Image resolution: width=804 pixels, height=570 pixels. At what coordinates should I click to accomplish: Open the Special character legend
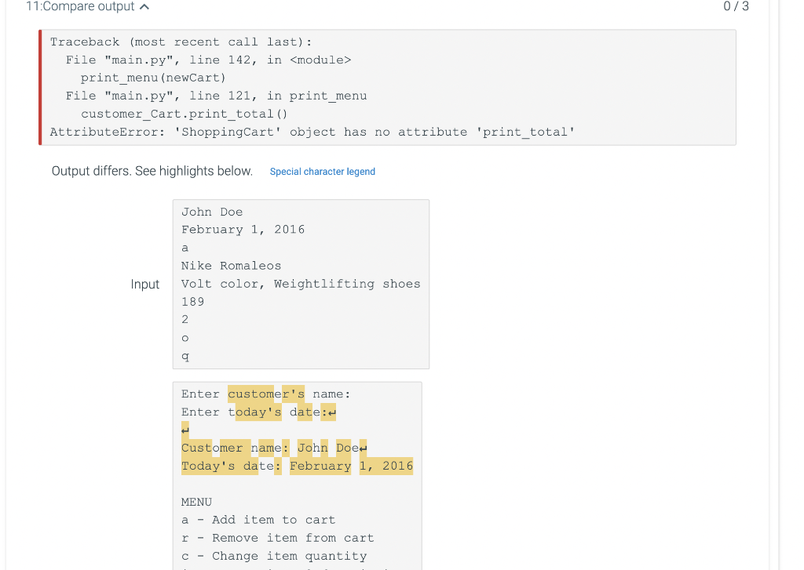(x=322, y=171)
